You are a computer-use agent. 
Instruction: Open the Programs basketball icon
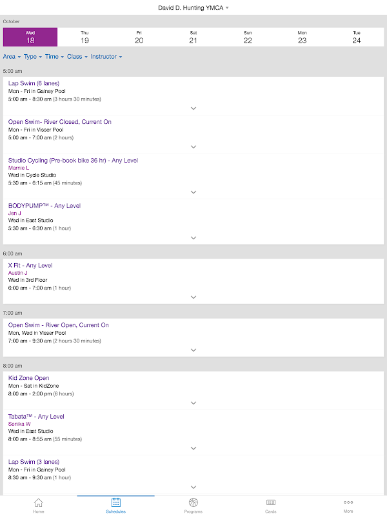pyautogui.click(x=193, y=502)
